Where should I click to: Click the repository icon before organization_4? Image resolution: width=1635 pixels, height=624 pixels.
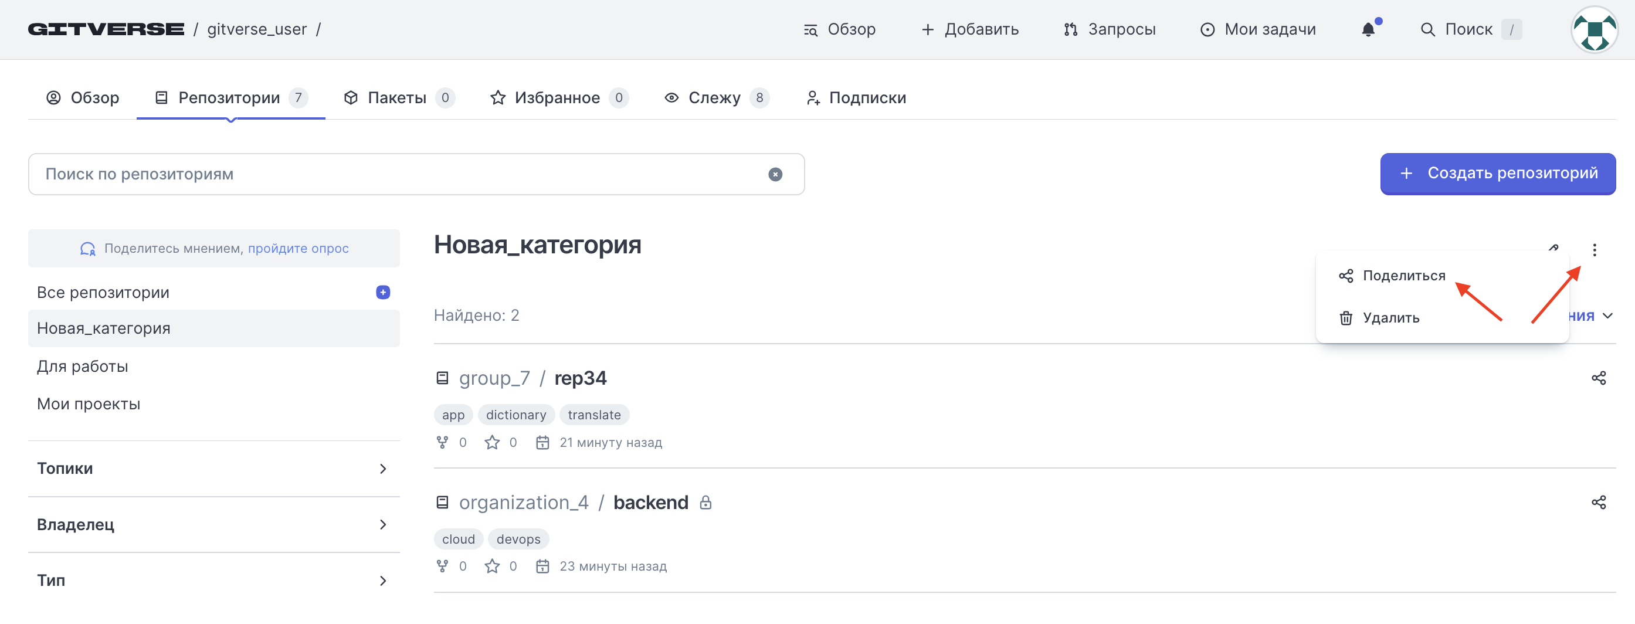(442, 502)
